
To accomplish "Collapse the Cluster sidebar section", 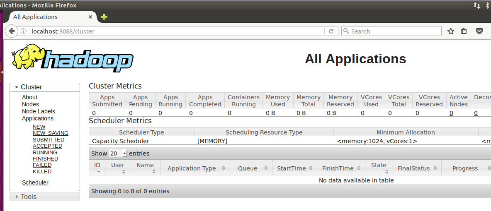I will (45, 87).
